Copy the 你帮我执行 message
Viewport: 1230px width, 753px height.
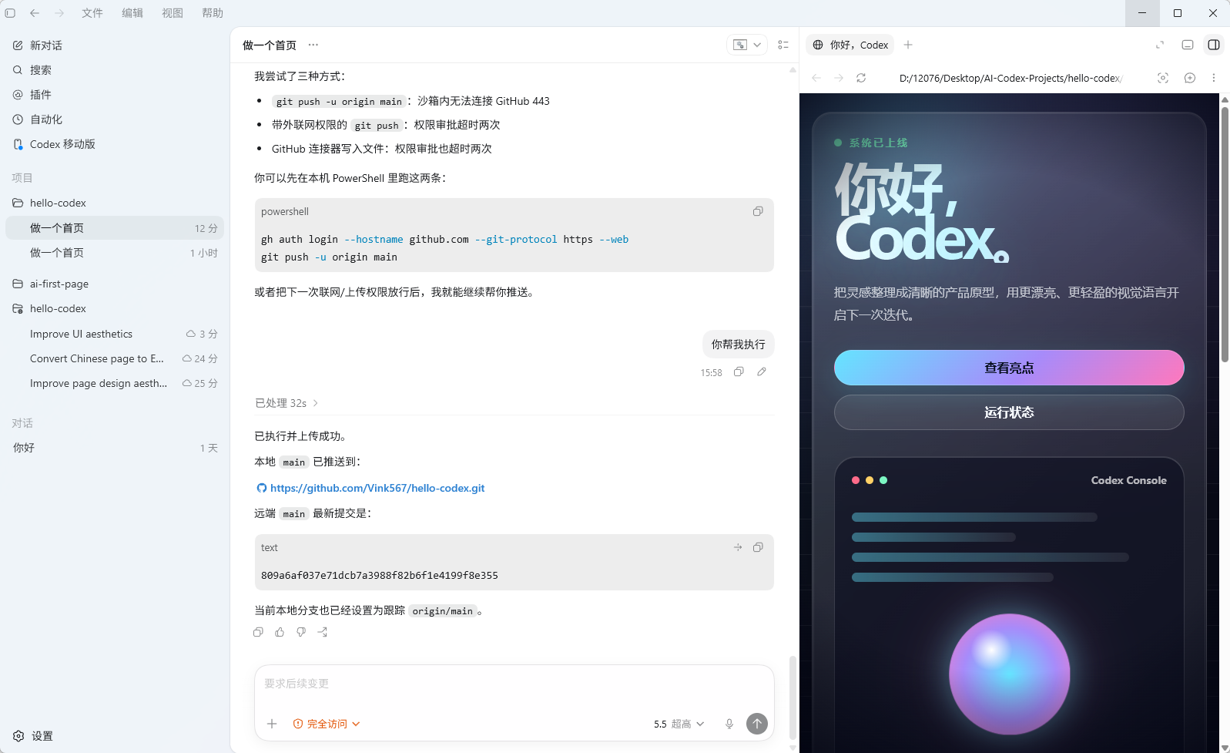point(739,371)
